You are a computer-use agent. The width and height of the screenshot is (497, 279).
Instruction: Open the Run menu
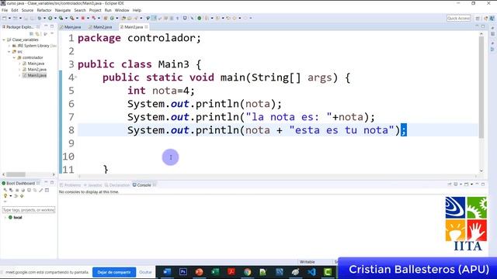pyautogui.click(x=108, y=10)
